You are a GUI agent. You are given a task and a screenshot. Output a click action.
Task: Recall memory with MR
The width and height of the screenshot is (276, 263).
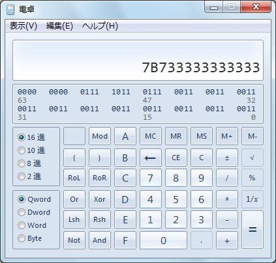tap(176, 136)
